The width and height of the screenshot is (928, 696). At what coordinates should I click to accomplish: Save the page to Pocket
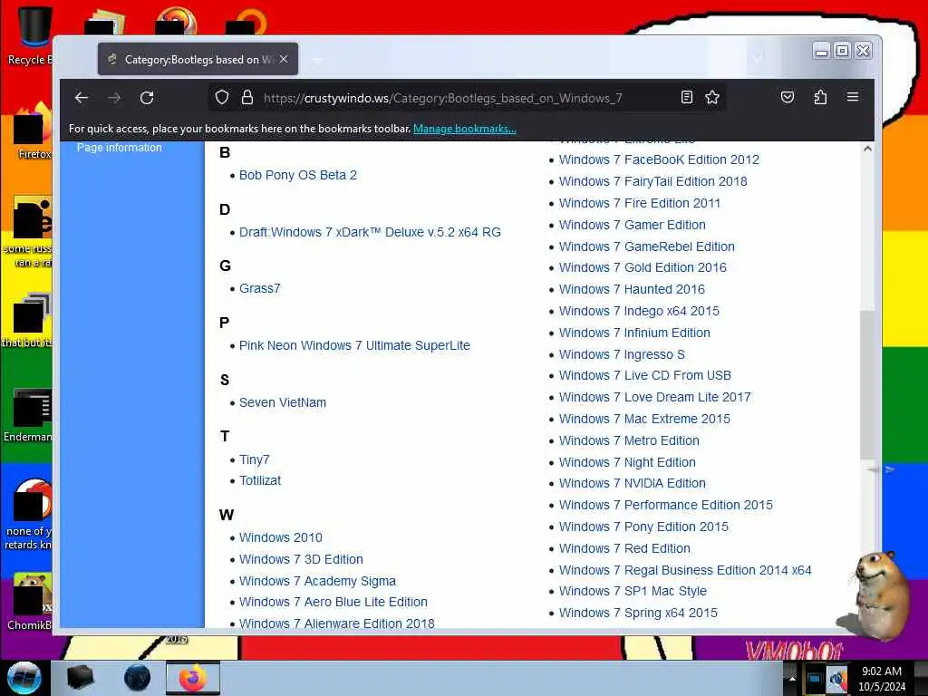point(788,97)
